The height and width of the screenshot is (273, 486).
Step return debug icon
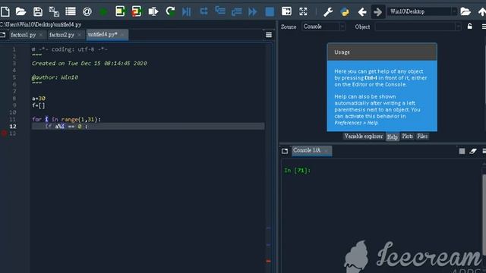point(236,12)
